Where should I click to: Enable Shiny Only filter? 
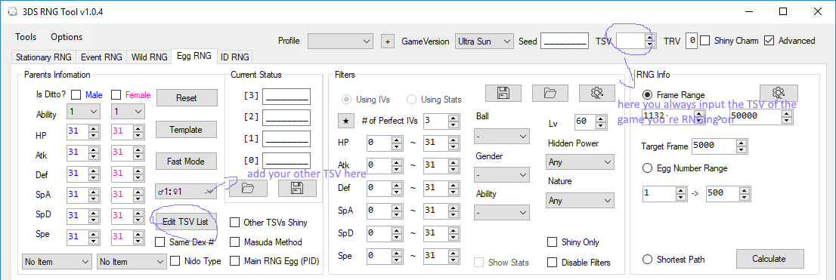pyautogui.click(x=553, y=242)
